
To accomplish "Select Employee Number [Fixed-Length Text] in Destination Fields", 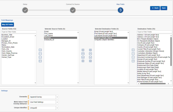I will point(151,61).
